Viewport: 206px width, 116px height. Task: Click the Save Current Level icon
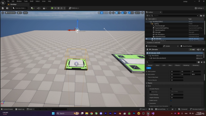click(3, 8)
